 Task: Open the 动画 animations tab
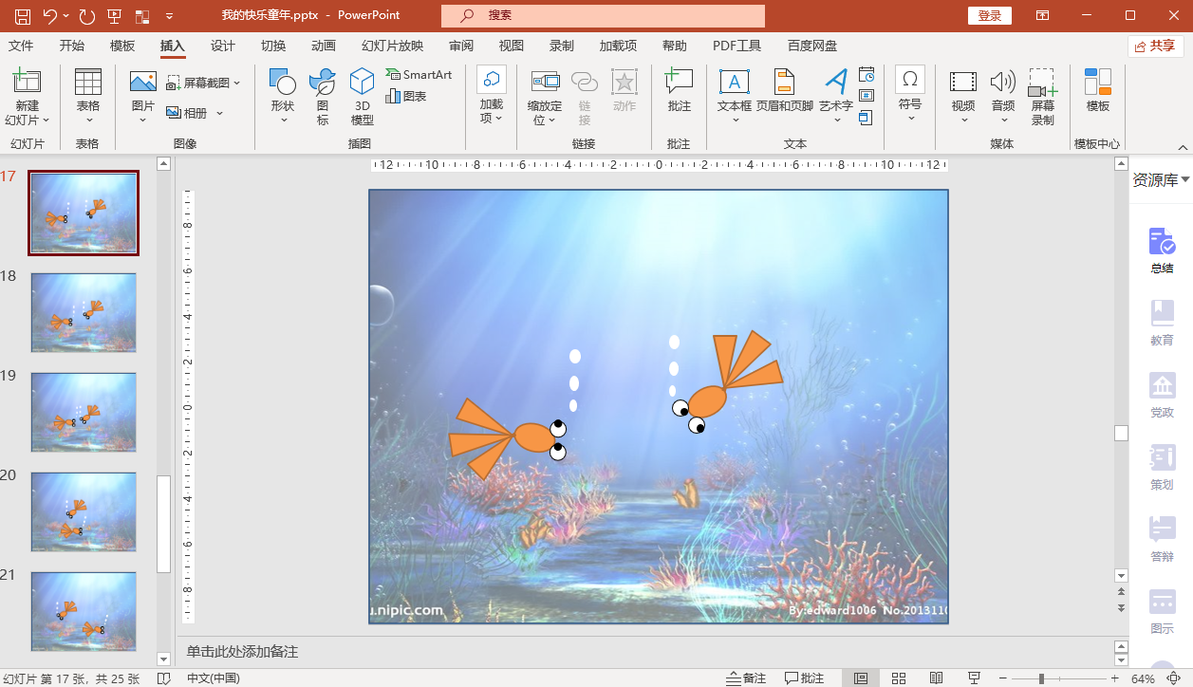click(323, 46)
